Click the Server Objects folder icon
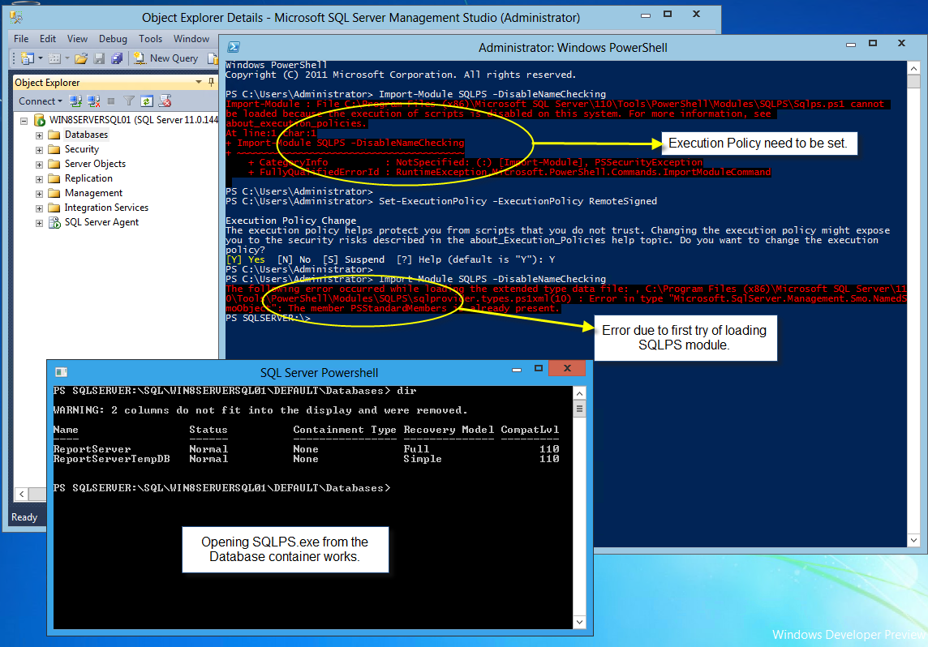928x647 pixels. click(54, 164)
